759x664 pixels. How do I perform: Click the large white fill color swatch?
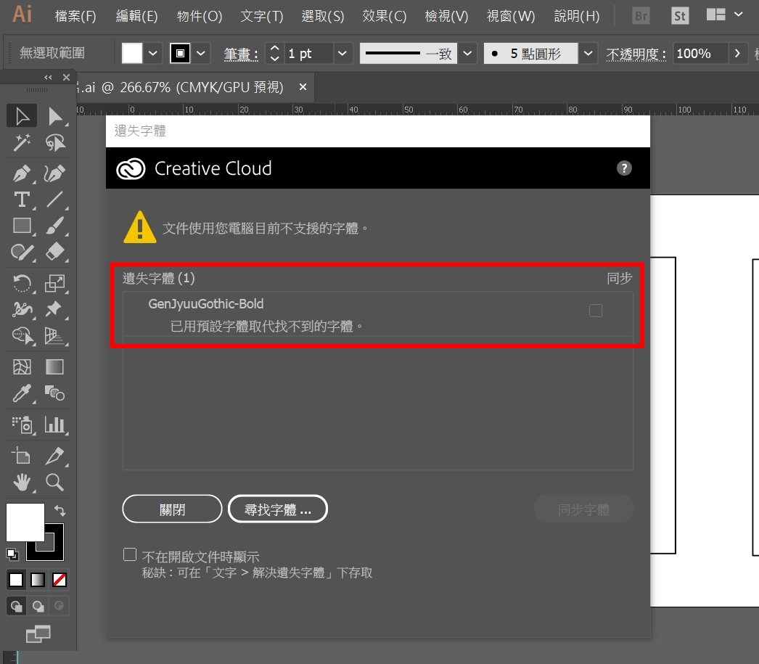click(23, 521)
